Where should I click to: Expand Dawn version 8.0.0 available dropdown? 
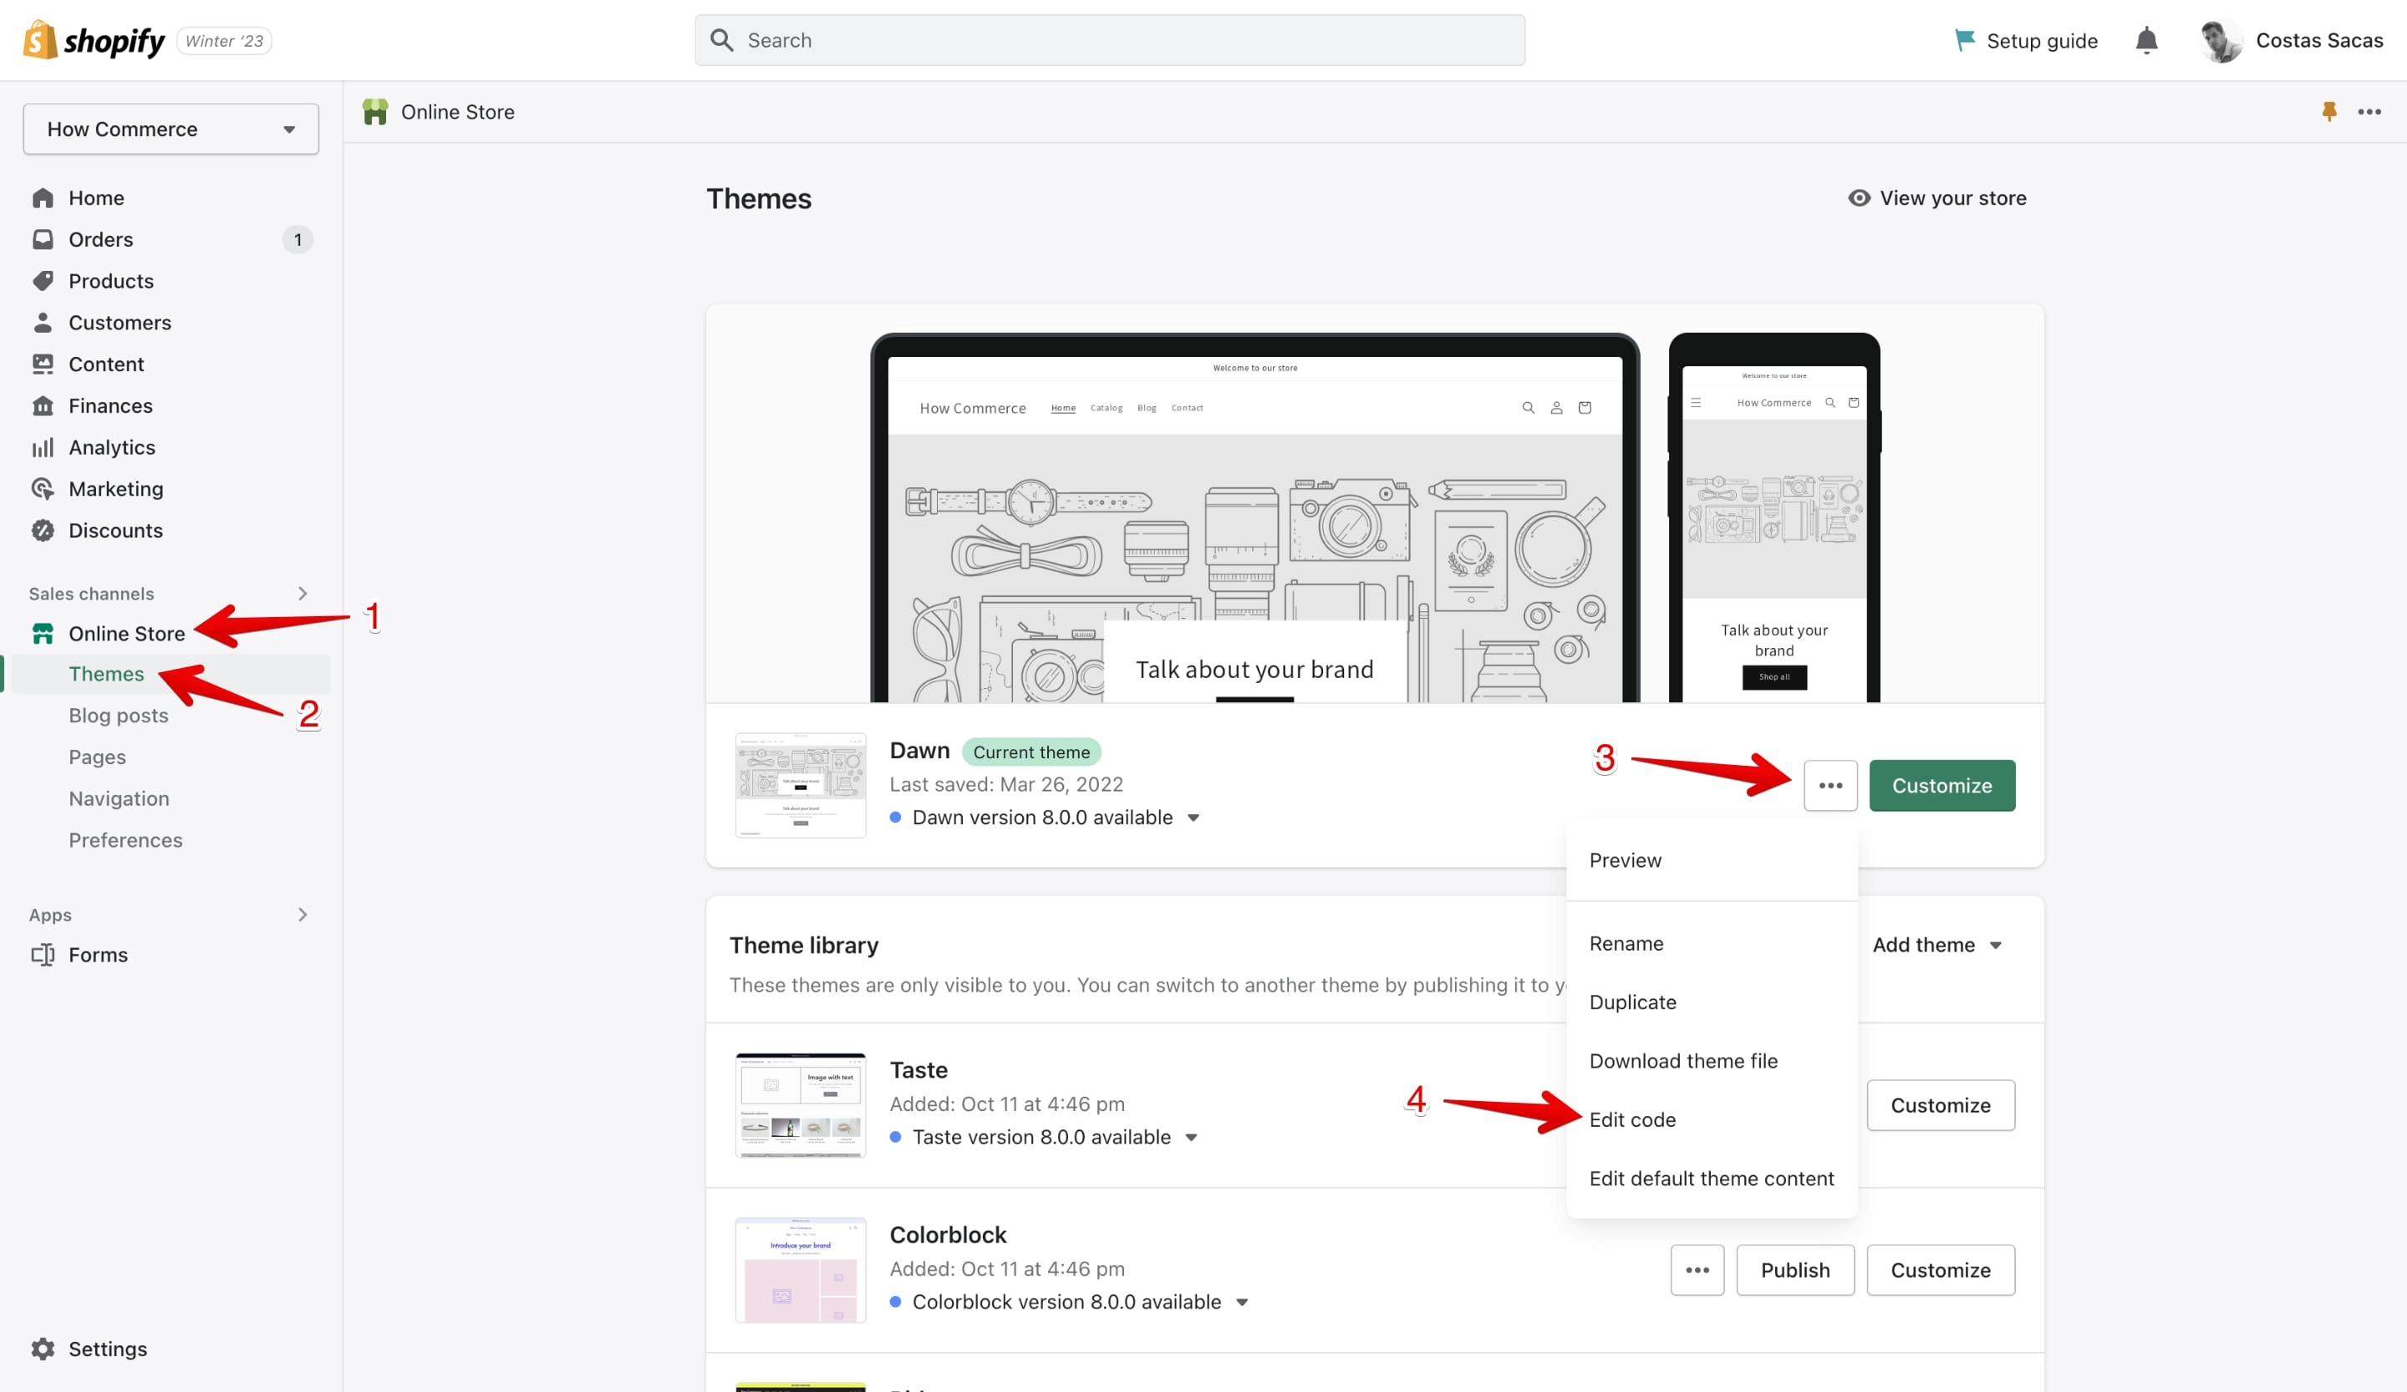1193,818
